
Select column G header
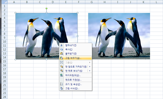click(92, 2)
